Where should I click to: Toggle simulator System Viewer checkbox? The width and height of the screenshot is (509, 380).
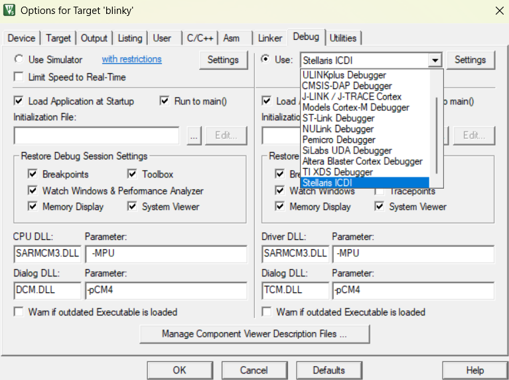tap(132, 207)
